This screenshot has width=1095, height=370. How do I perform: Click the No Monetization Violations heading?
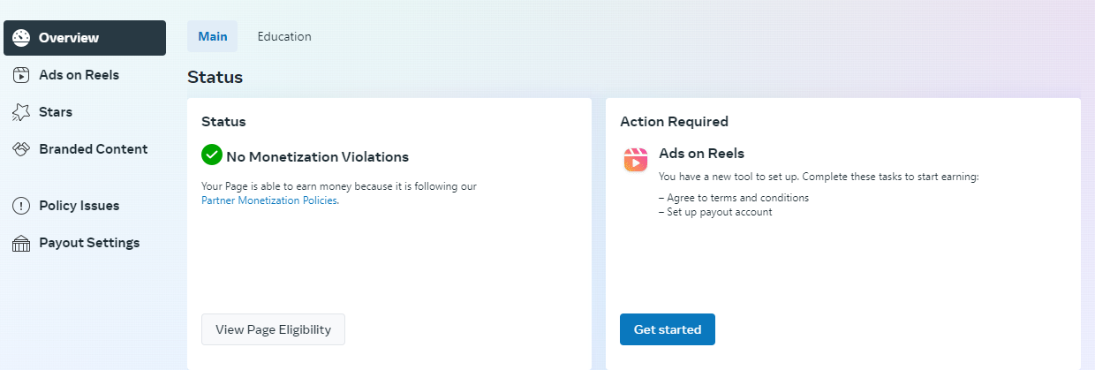317,157
